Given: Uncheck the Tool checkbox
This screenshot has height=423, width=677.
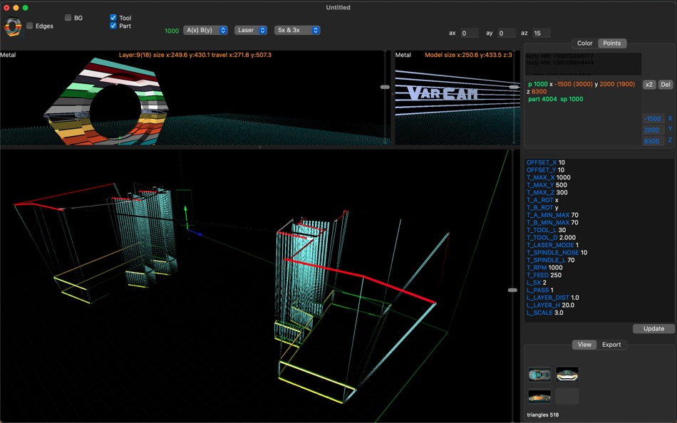Looking at the screenshot, I should (x=113, y=18).
